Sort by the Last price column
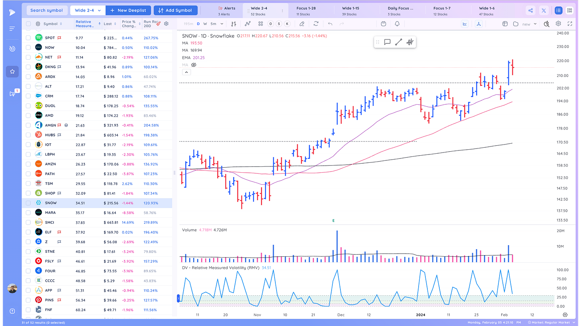The height and width of the screenshot is (326, 581). (x=110, y=24)
